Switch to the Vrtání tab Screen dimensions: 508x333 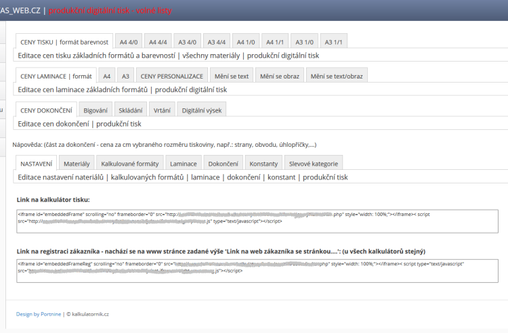[x=162, y=110]
